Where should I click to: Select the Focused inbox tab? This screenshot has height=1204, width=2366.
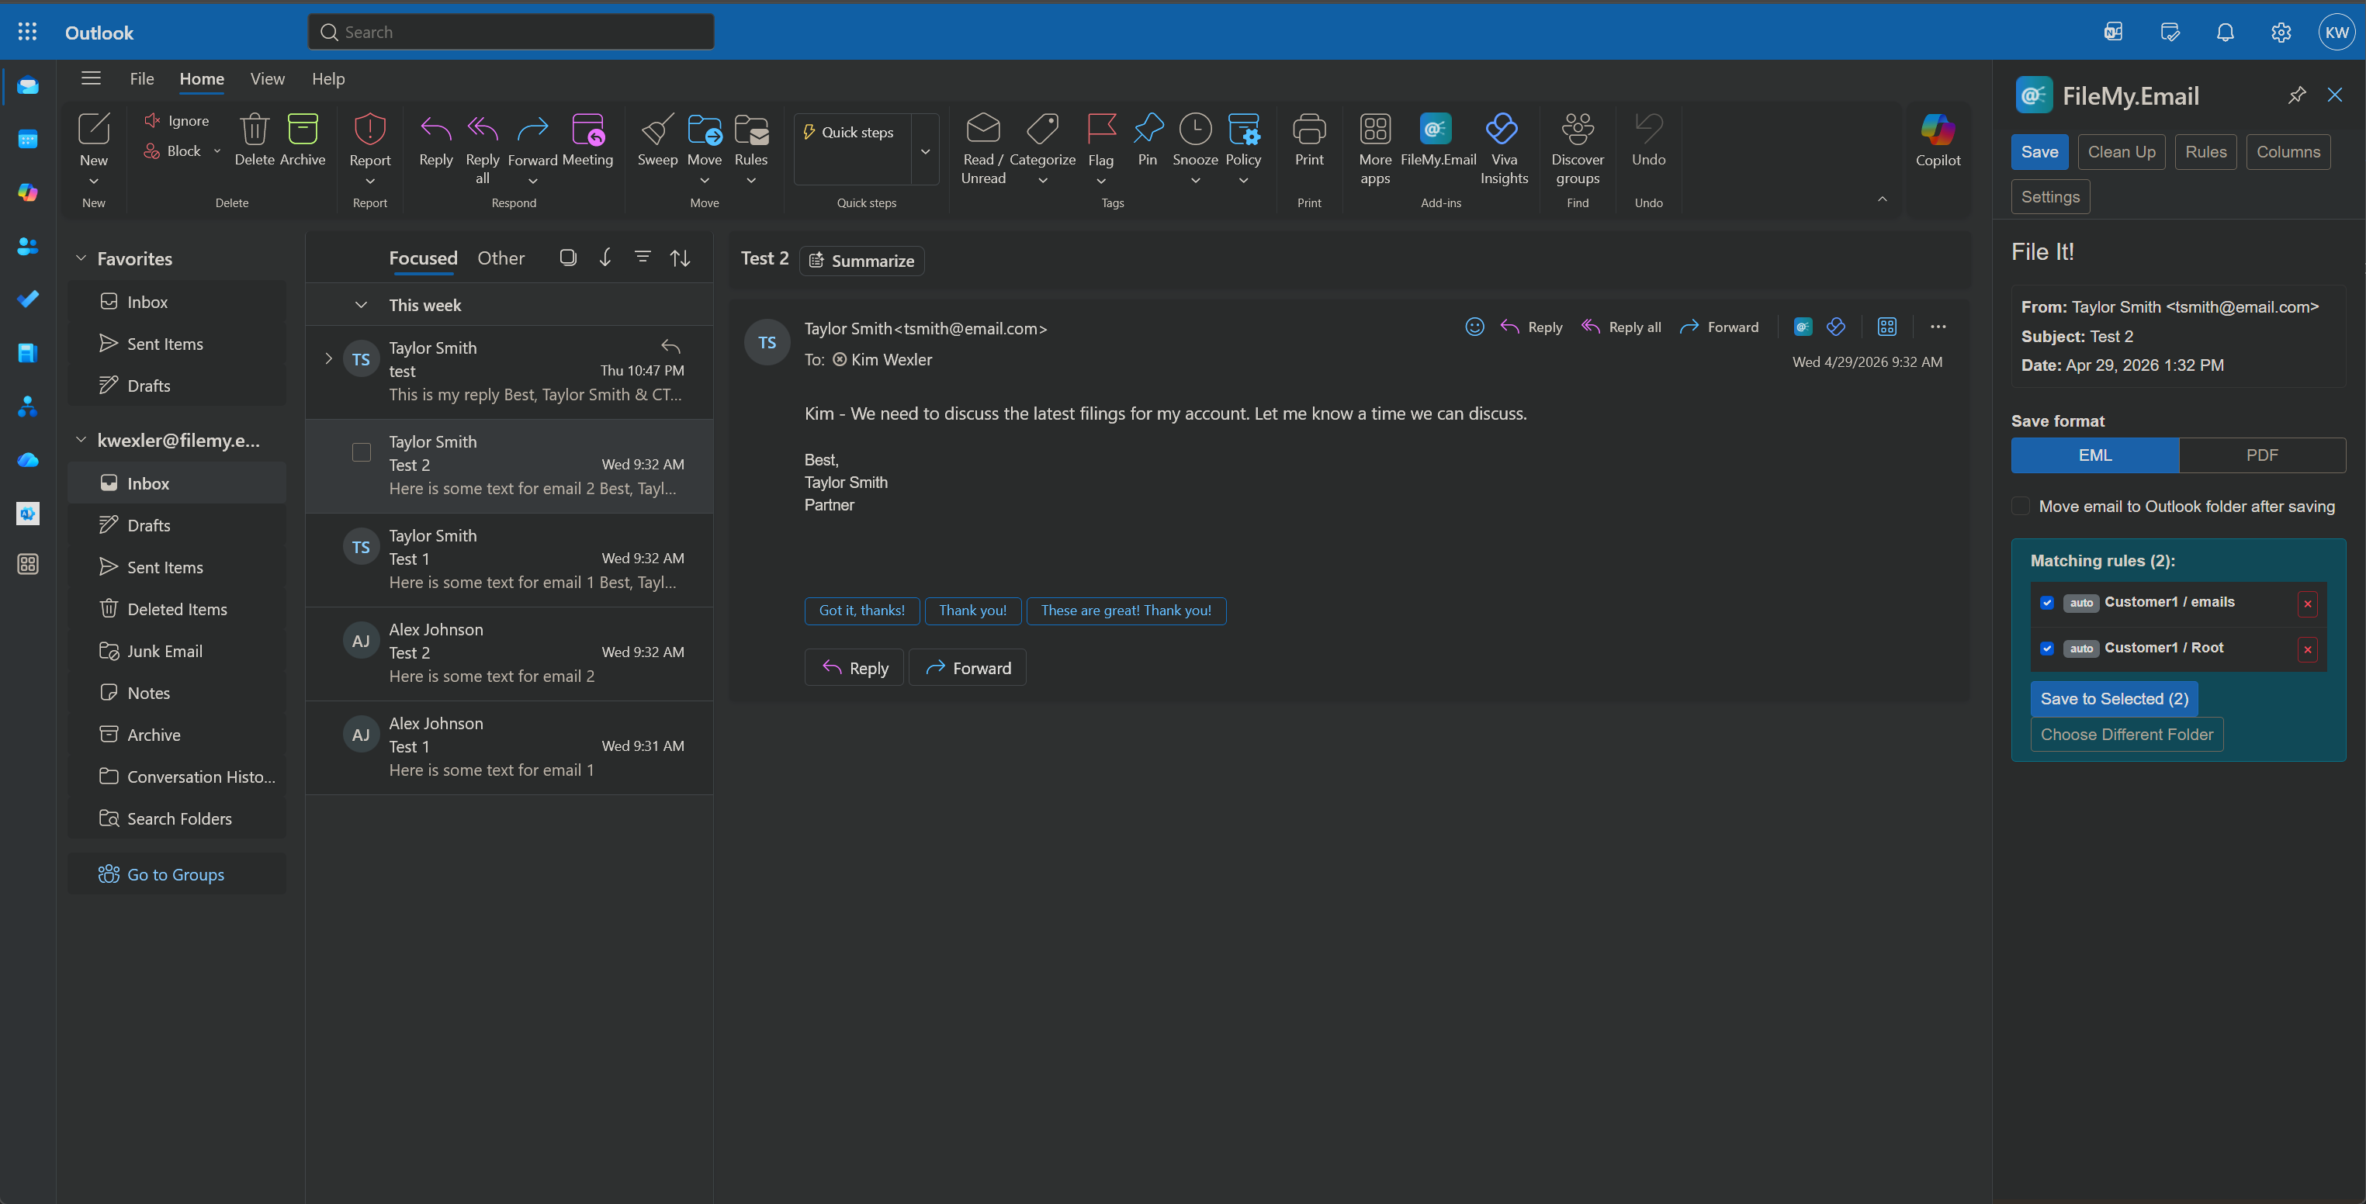coord(422,258)
